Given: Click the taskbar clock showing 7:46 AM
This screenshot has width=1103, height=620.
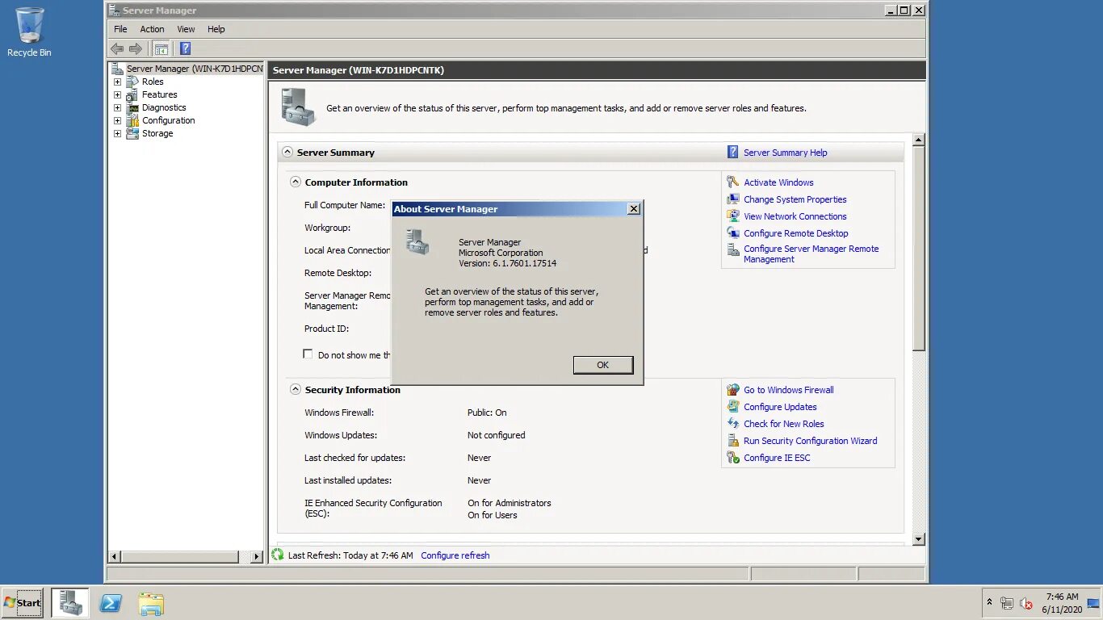Looking at the screenshot, I should [1062, 603].
